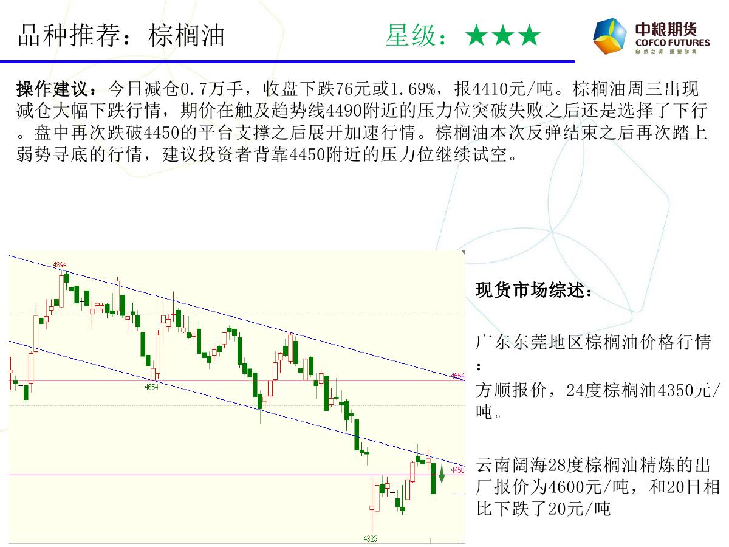
Task: Click the green 4654 label under the candles
Action: pos(151,387)
